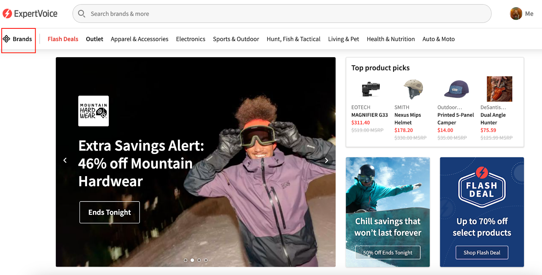This screenshot has width=542, height=275.
Task: Click the Flash Deal badge emblem
Action: point(482,187)
